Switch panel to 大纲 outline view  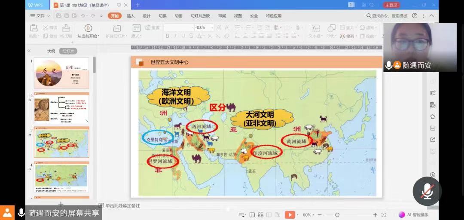point(51,51)
